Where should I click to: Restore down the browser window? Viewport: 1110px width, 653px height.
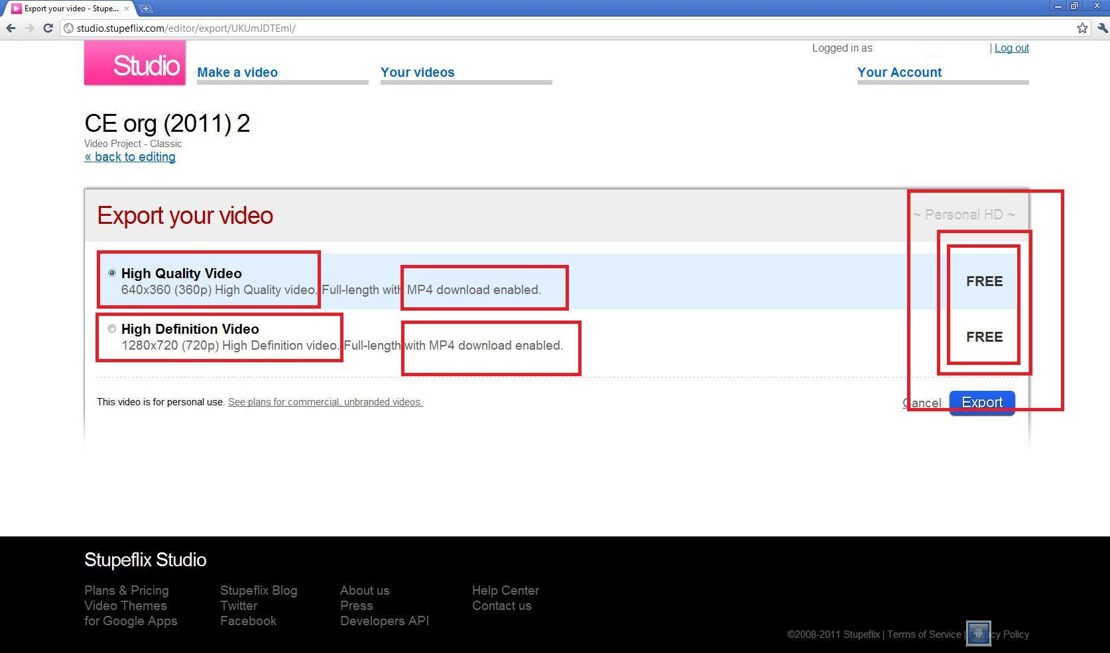click(1074, 6)
